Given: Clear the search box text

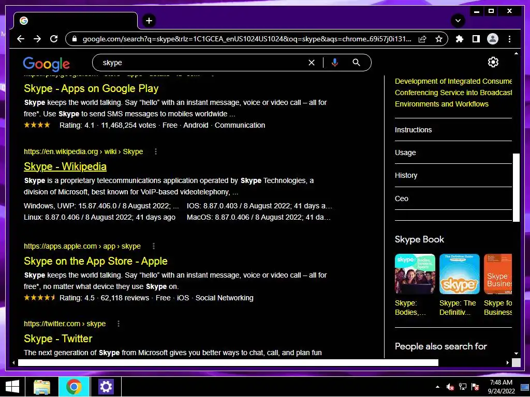Looking at the screenshot, I should click(311, 63).
